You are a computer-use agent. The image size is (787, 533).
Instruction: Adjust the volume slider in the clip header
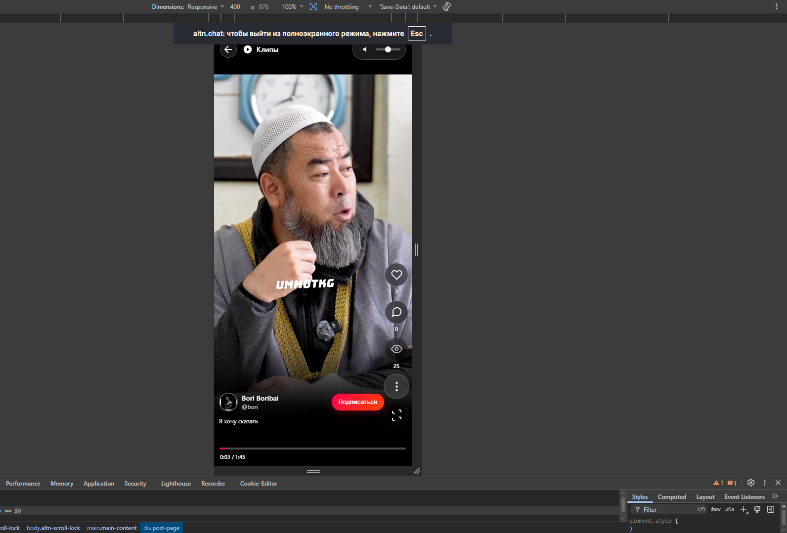coord(388,49)
